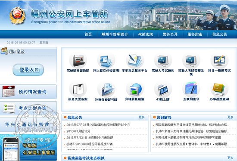Click the 预约情况查询 label text
This screenshot has width=237, height=161.
click(32, 92)
